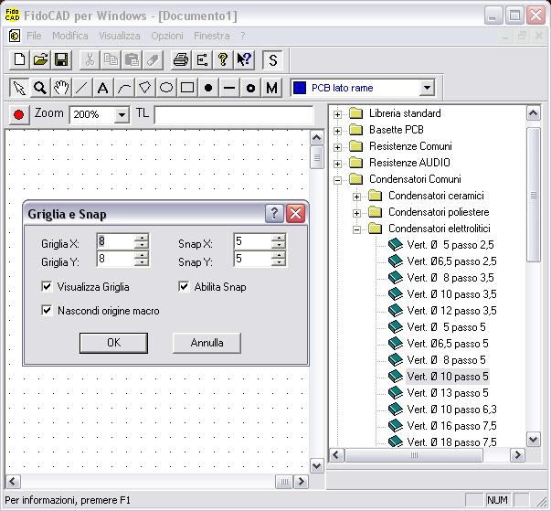Save document with floppy disk icon
The image size is (551, 511).
pos(61,59)
